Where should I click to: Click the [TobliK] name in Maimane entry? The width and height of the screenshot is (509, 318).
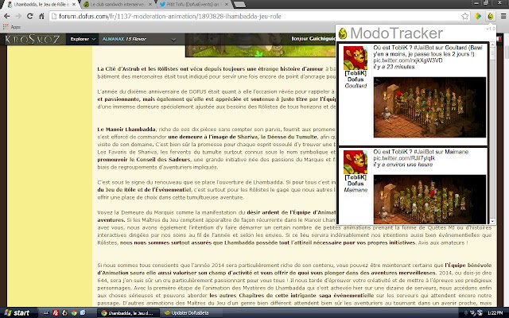[x=356, y=177]
